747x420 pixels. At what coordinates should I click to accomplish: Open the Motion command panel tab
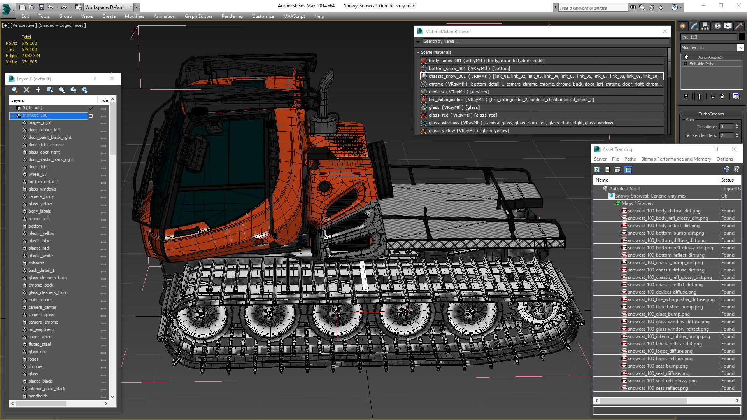tap(717, 26)
